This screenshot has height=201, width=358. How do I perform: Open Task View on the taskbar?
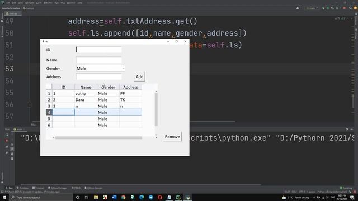point(87,197)
